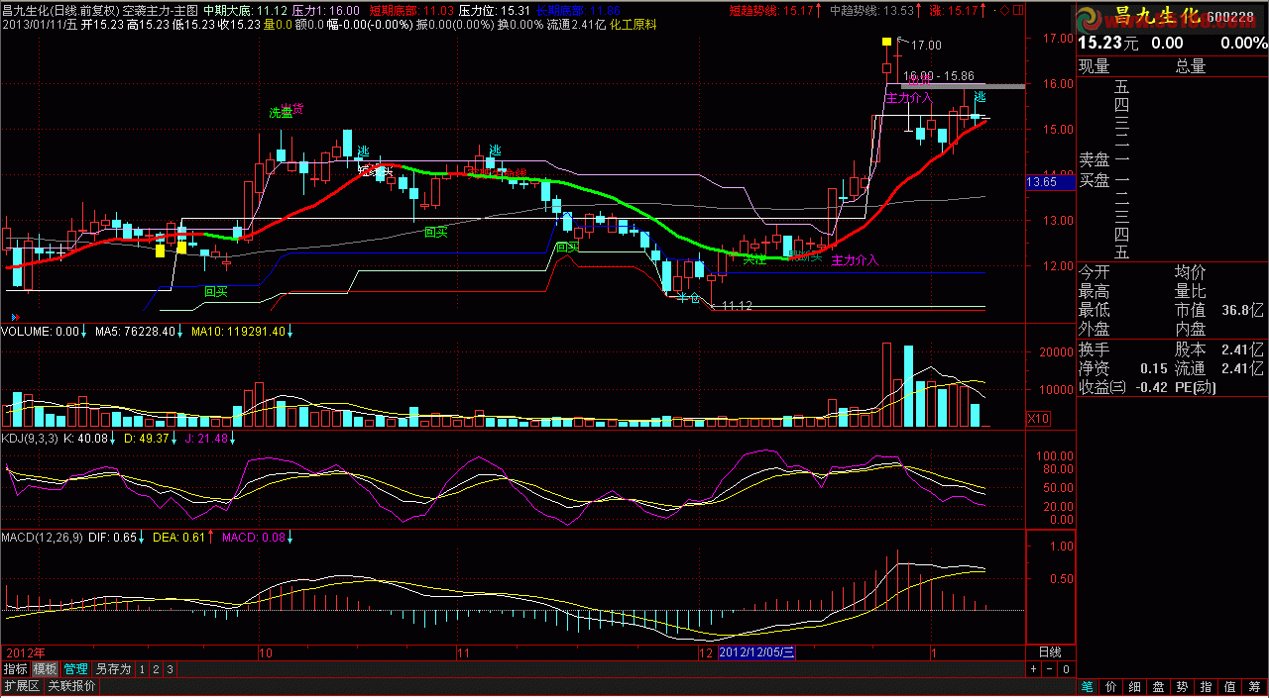The width and height of the screenshot is (1269, 698).
Task: Click the X10 volume scale marker
Action: (1038, 419)
